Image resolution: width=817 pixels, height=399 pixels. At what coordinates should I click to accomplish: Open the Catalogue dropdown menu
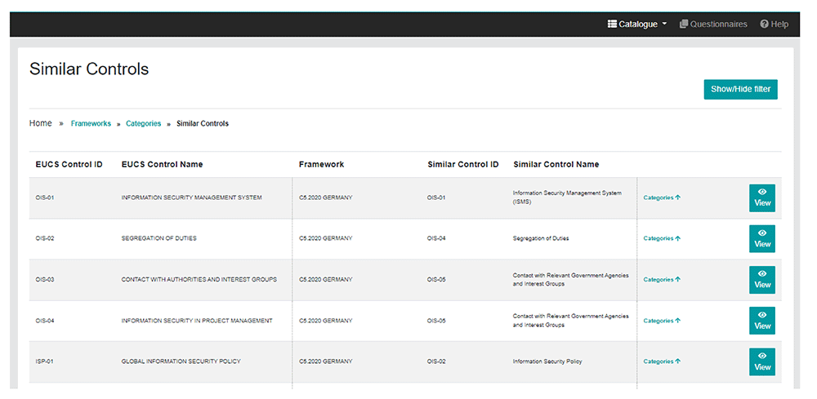[636, 24]
